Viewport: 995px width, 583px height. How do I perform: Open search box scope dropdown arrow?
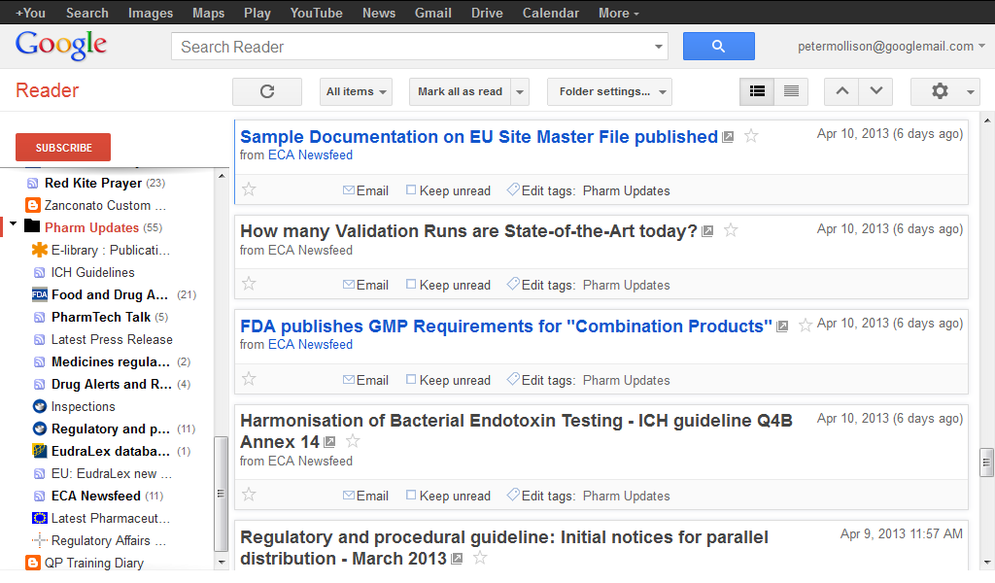(658, 47)
